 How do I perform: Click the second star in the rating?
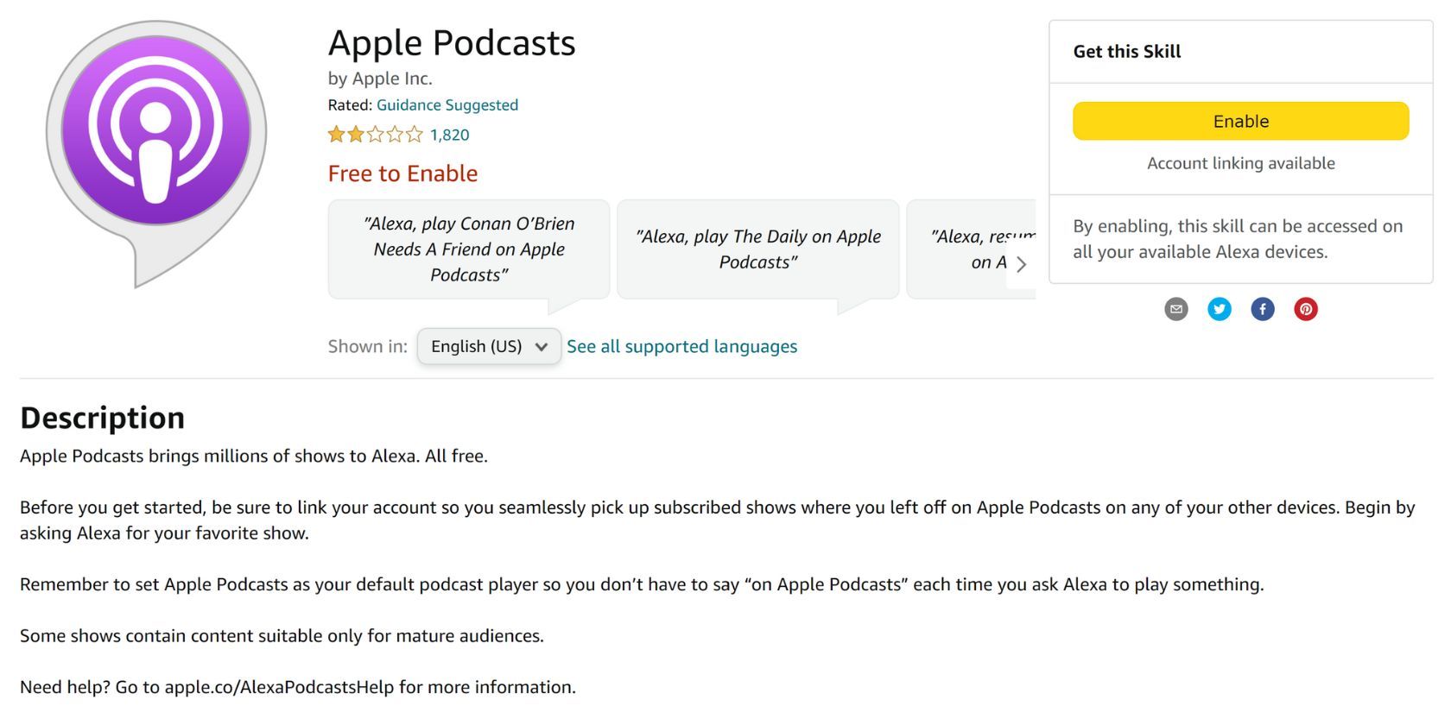coord(357,135)
